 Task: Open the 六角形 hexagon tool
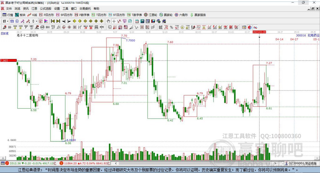pyautogui.click(x=181, y=15)
